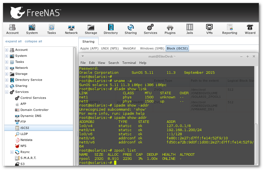Click the expand all link
Viewport: 264px width, 171px height.
point(13,41)
